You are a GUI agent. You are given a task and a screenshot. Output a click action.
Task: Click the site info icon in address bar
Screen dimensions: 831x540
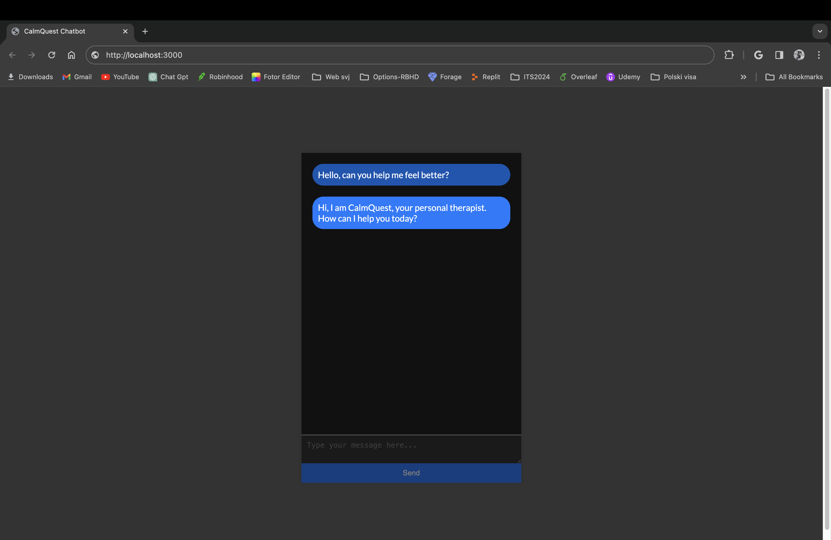coord(95,55)
